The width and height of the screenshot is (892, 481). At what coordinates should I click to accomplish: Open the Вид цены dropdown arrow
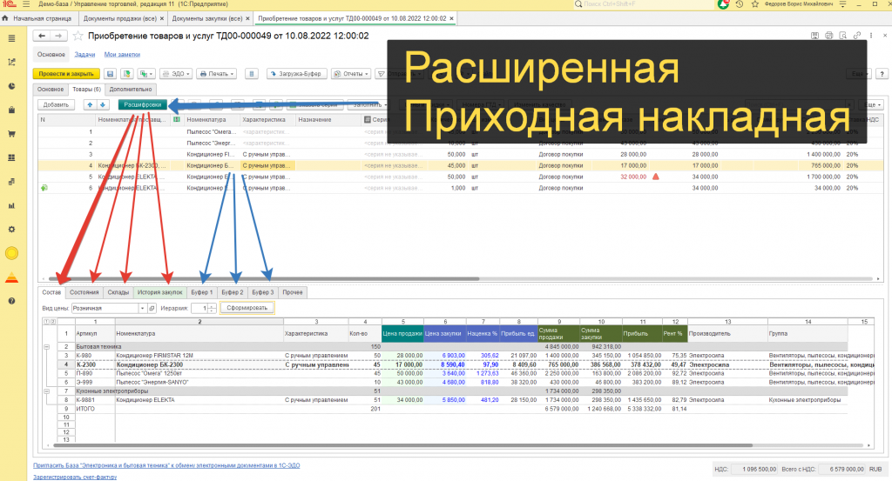point(142,309)
